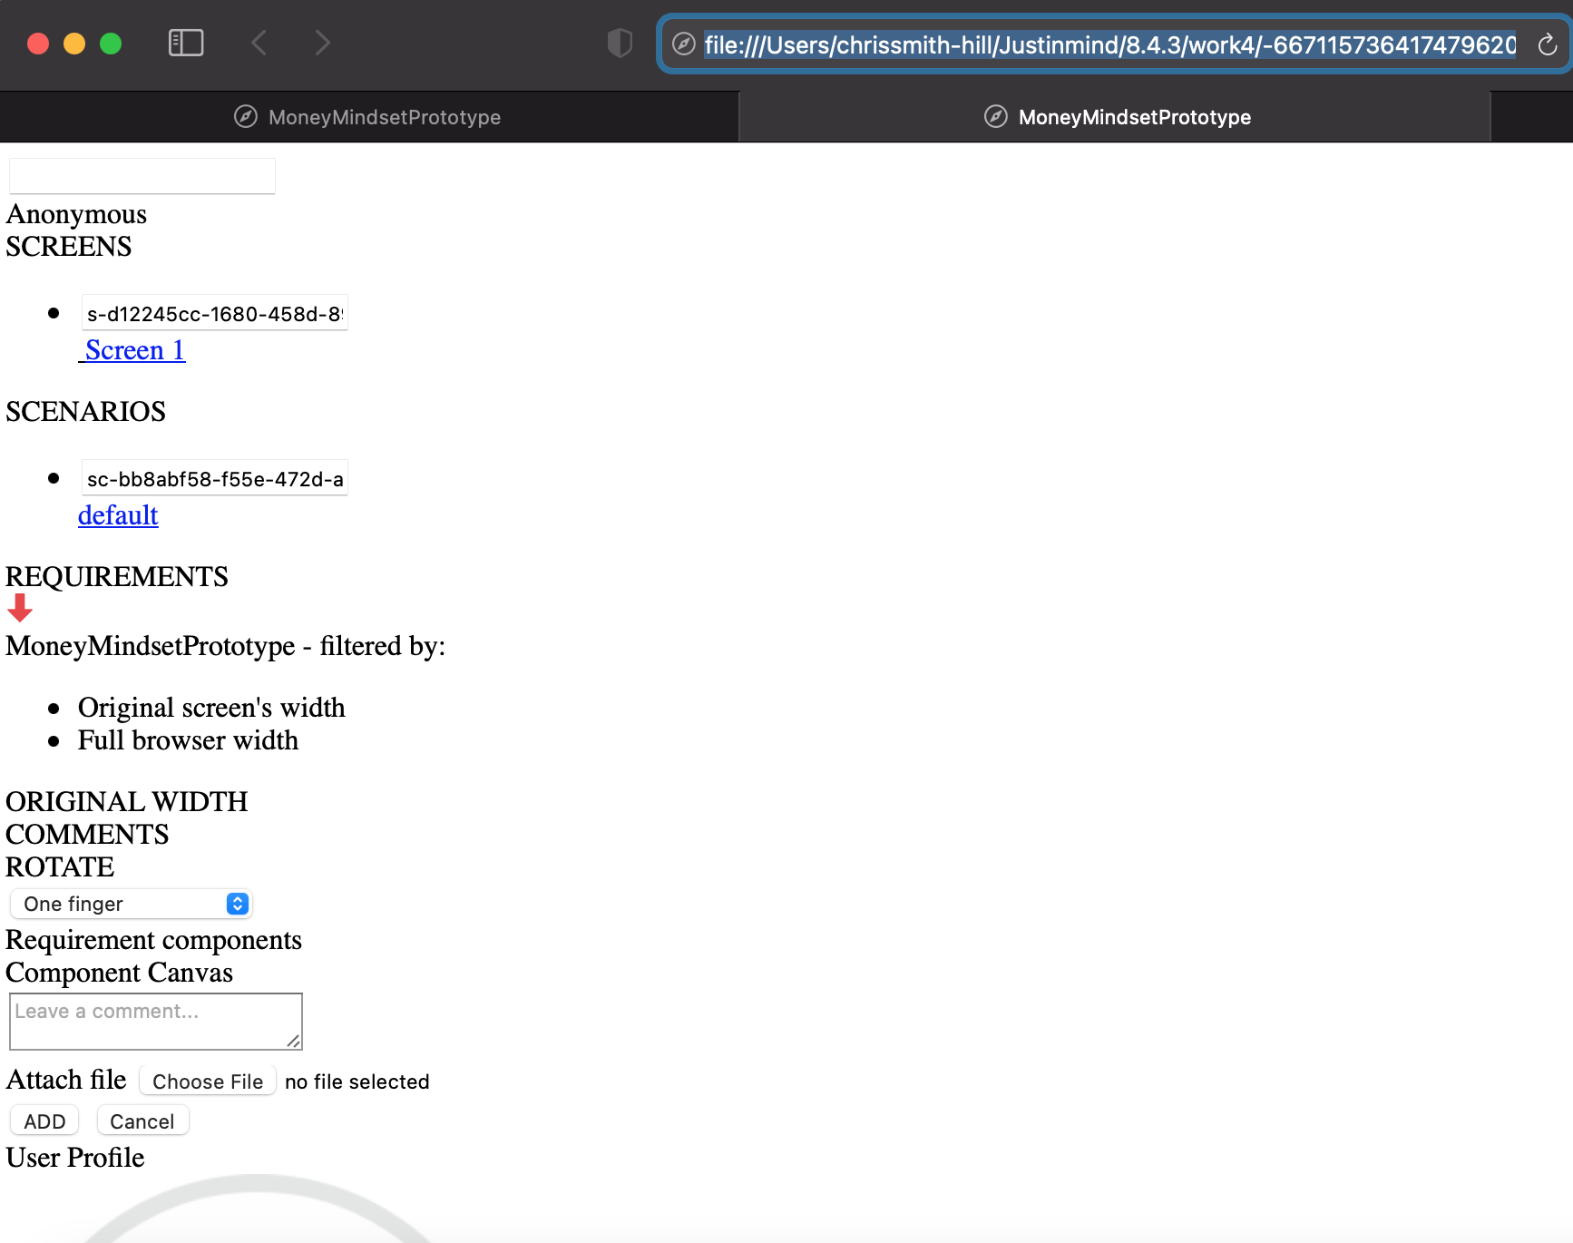Viewport: 1573px width, 1243px height.
Task: Click the MoneyMindsetPrototype - filtered by: text
Action: coord(226,646)
